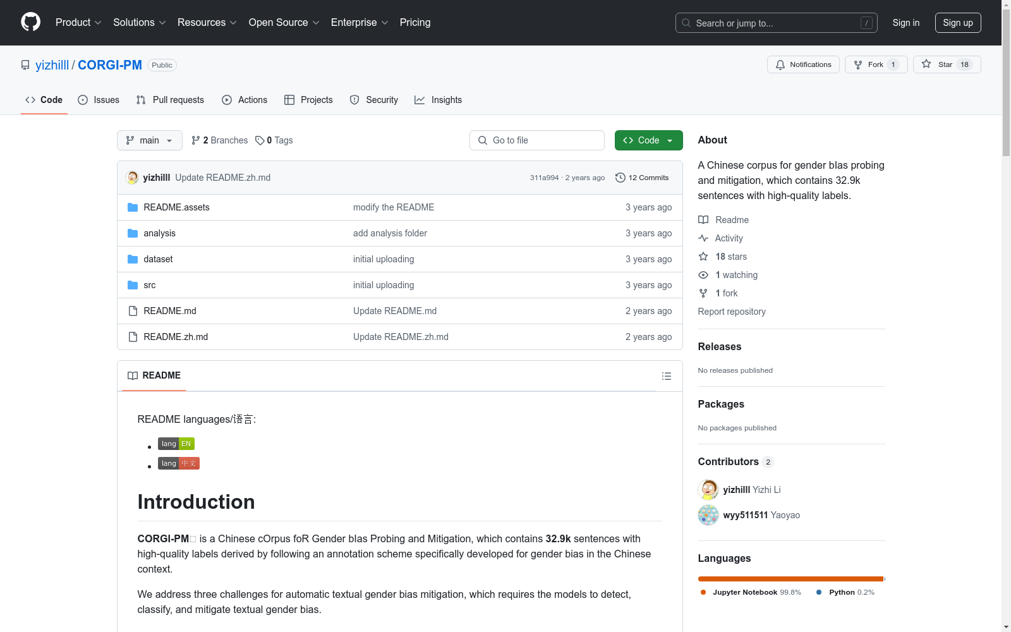Click the Fork button
This screenshot has height=632, width=1011.
876,64
